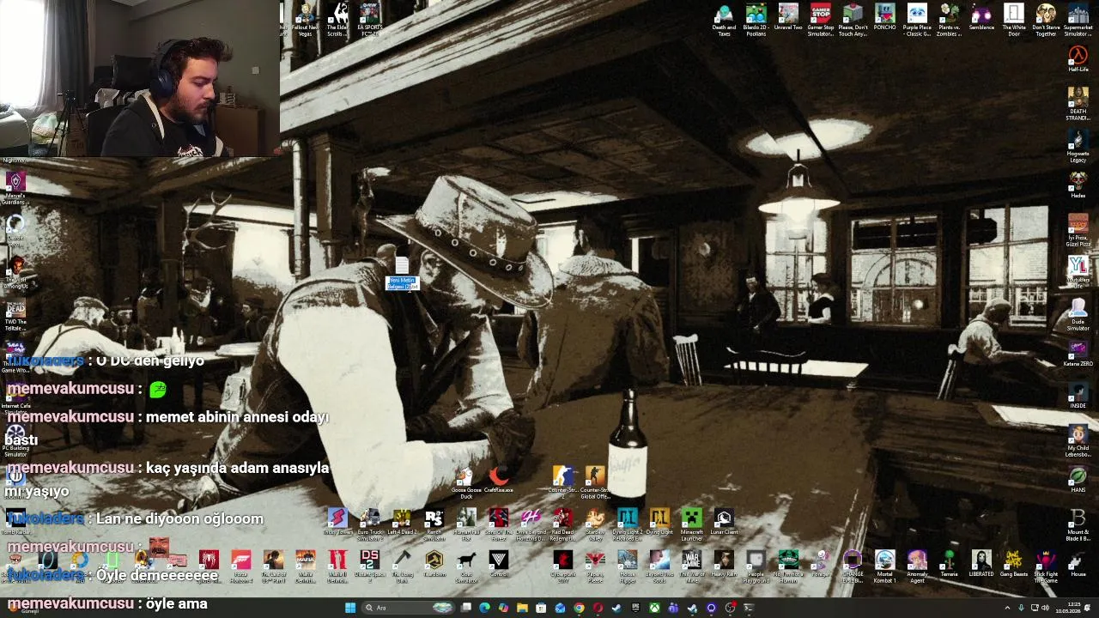Screen dimensions: 1099x618
Task: Open the Dead Space 2 shortcut
Action: 369,566
